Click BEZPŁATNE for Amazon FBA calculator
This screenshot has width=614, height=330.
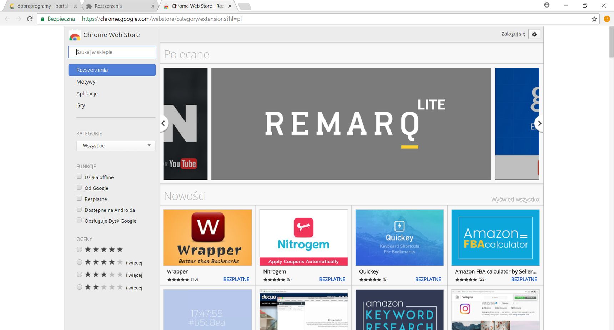click(x=524, y=279)
